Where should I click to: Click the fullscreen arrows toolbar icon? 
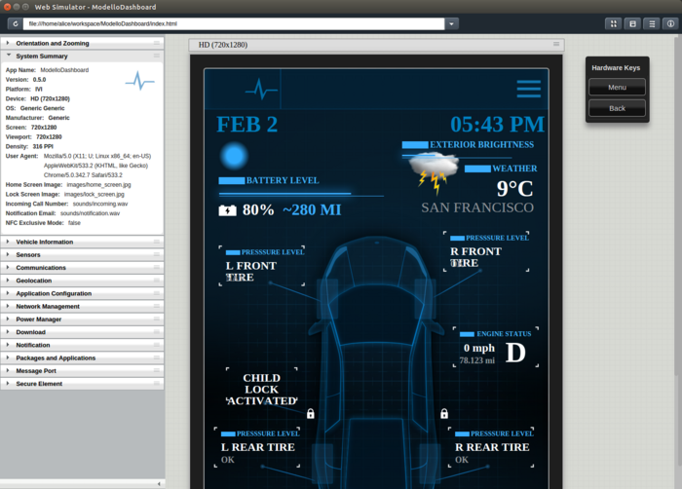[613, 24]
